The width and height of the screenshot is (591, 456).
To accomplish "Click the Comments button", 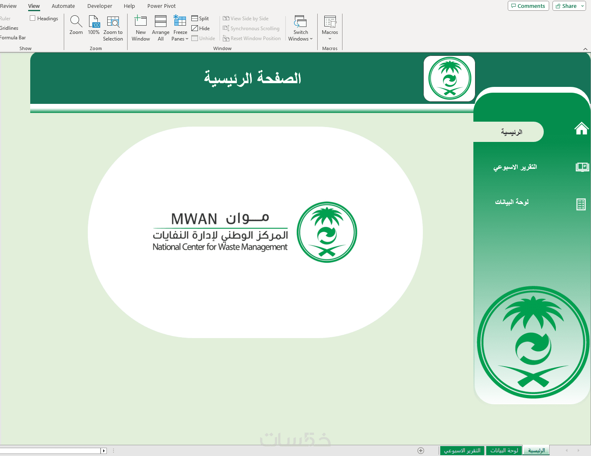I will click(x=528, y=6).
